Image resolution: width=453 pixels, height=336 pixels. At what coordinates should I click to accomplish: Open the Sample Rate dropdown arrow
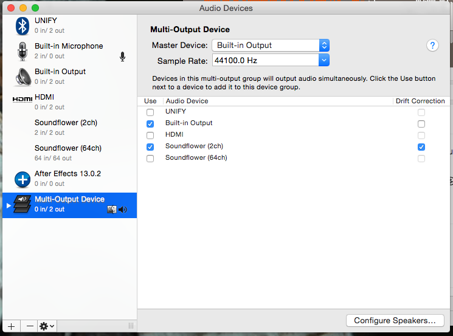[324, 60]
